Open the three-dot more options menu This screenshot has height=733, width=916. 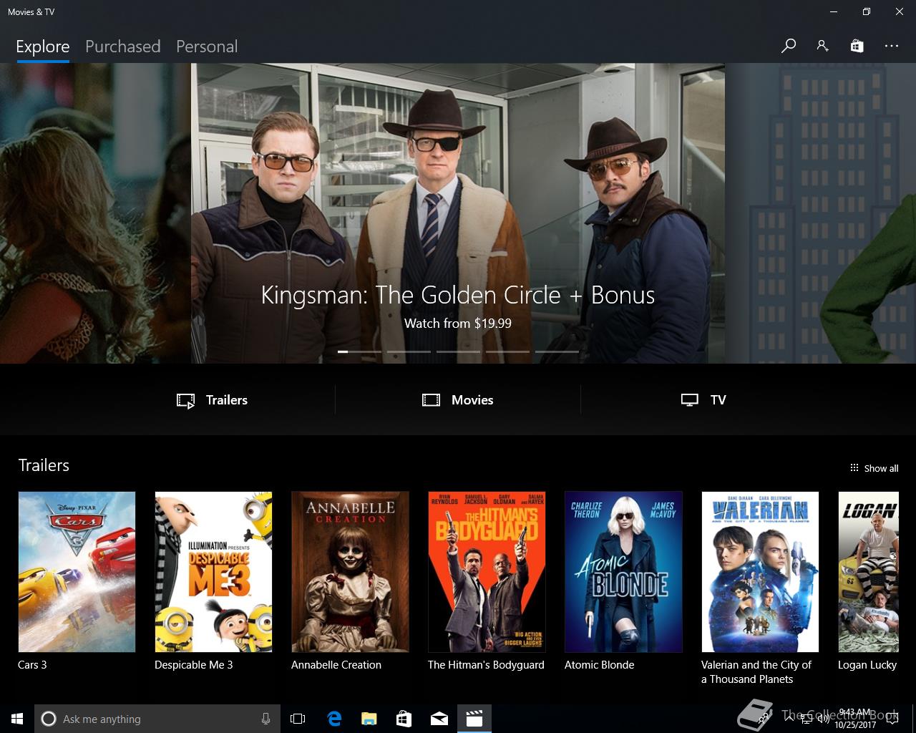click(x=891, y=46)
